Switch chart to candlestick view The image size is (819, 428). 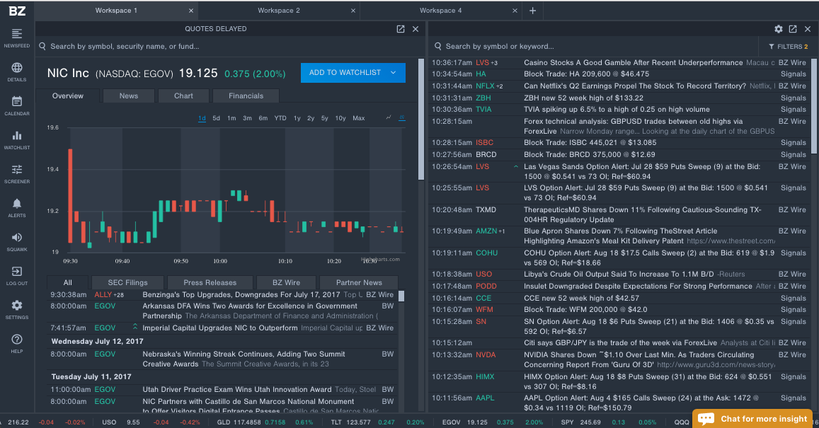(x=401, y=118)
